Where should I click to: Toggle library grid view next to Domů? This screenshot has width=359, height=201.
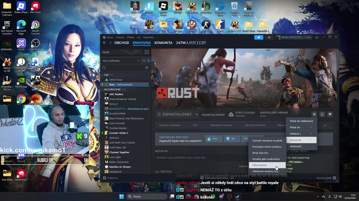pyautogui.click(x=146, y=52)
